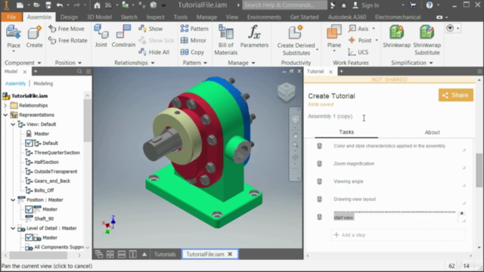
Task: Switch to the Design ribbon tab
Action: tap(69, 17)
